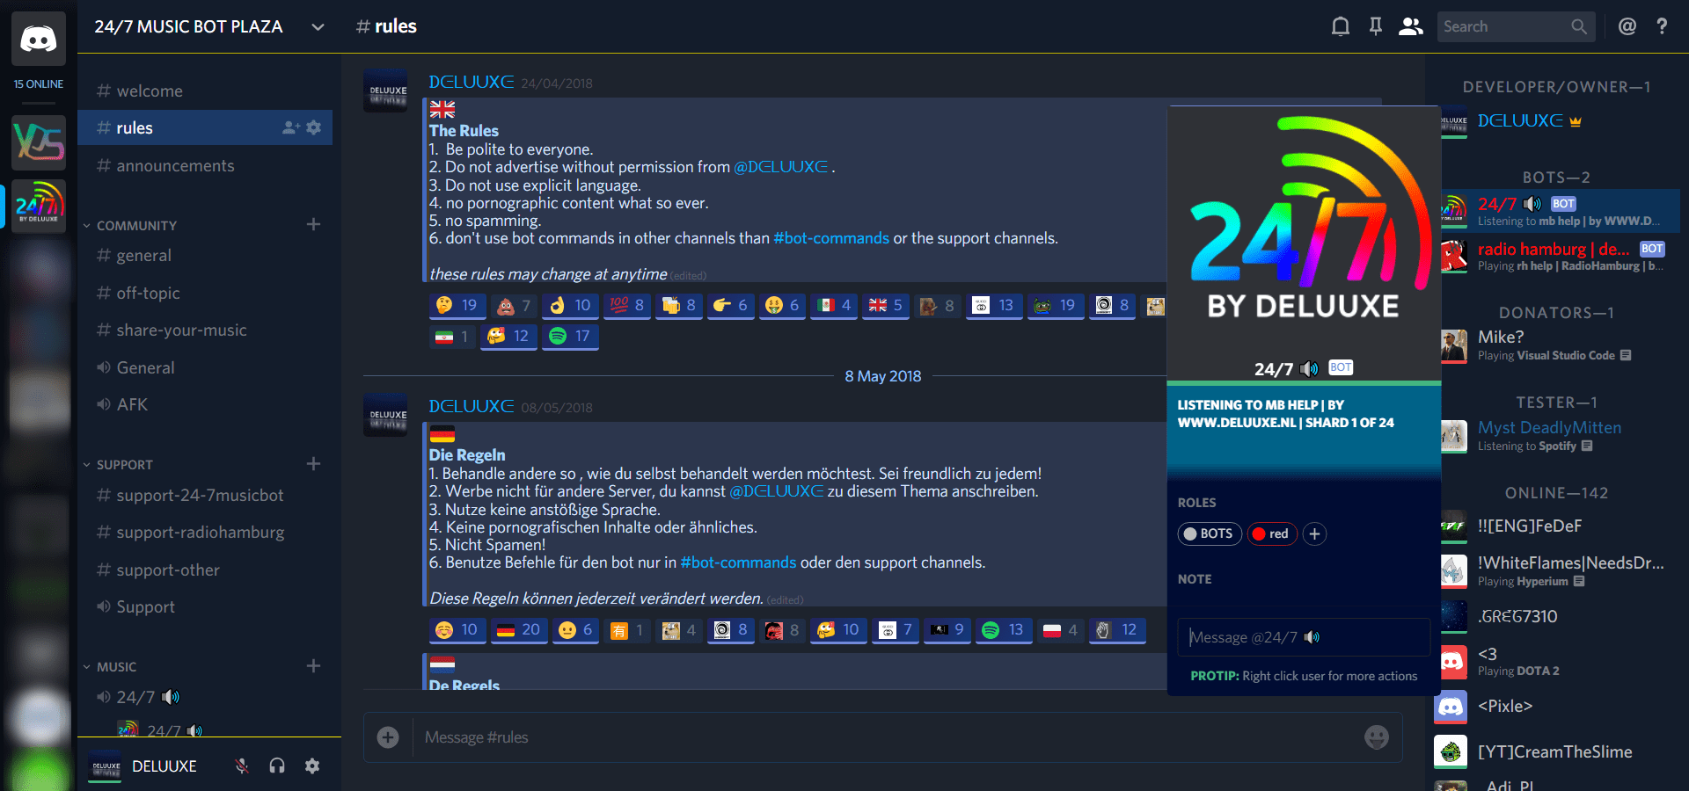Toggle the thinking face reaction 19
This screenshot has height=791, width=1689.
(x=457, y=306)
